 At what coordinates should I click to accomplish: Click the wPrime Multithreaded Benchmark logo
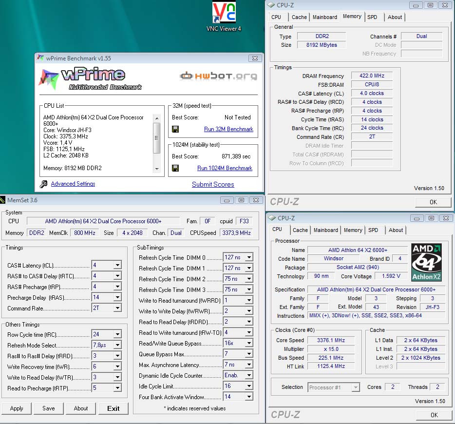(90, 78)
